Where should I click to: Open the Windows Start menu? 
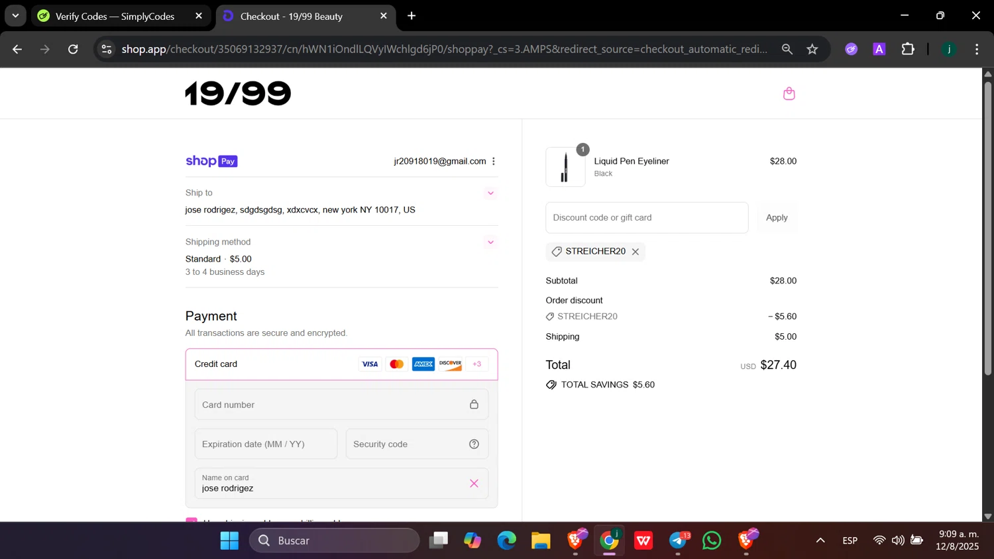pos(229,540)
